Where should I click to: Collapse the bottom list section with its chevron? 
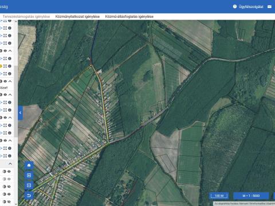click(10, 164)
